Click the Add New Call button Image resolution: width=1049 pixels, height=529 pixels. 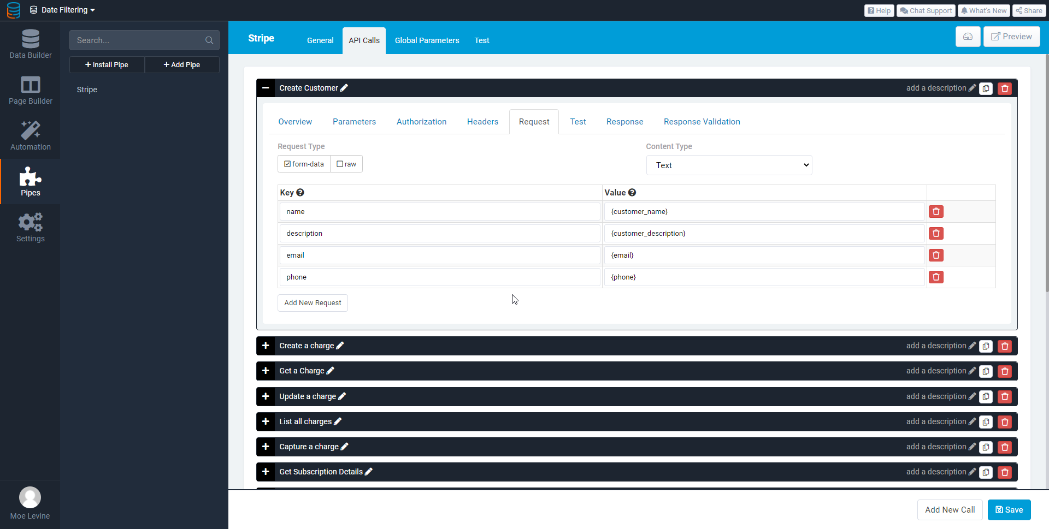pos(950,510)
